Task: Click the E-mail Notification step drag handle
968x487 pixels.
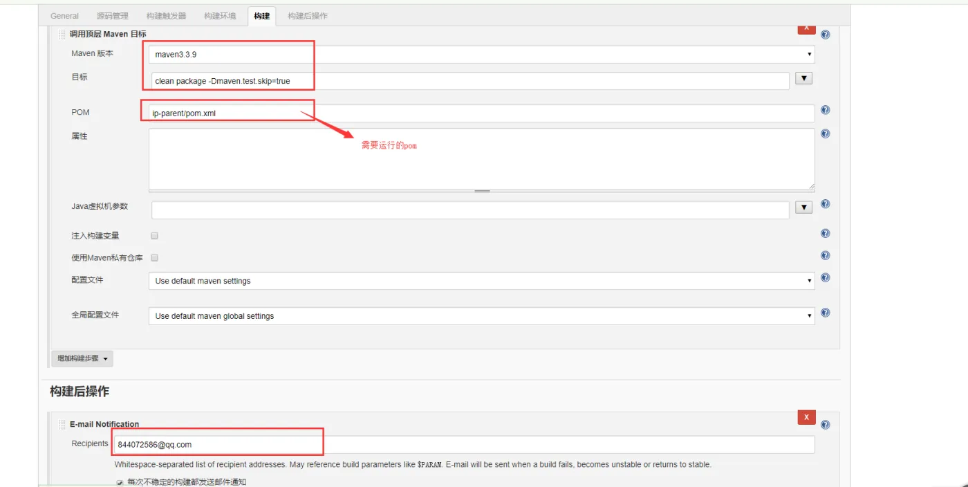Action: tap(62, 424)
